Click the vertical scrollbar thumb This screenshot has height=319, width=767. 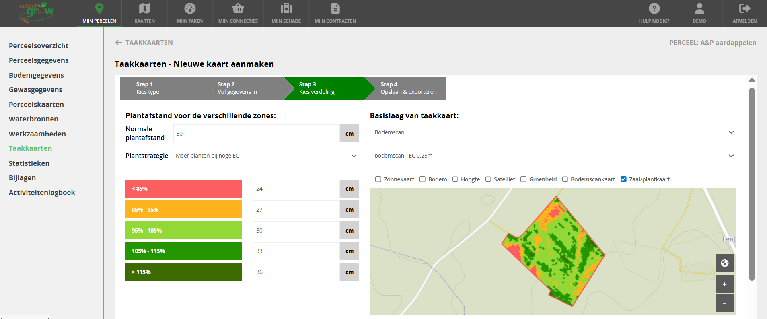click(x=752, y=184)
